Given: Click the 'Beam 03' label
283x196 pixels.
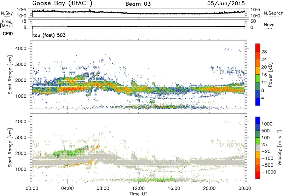Looking at the screenshot, I should [x=138, y=4].
